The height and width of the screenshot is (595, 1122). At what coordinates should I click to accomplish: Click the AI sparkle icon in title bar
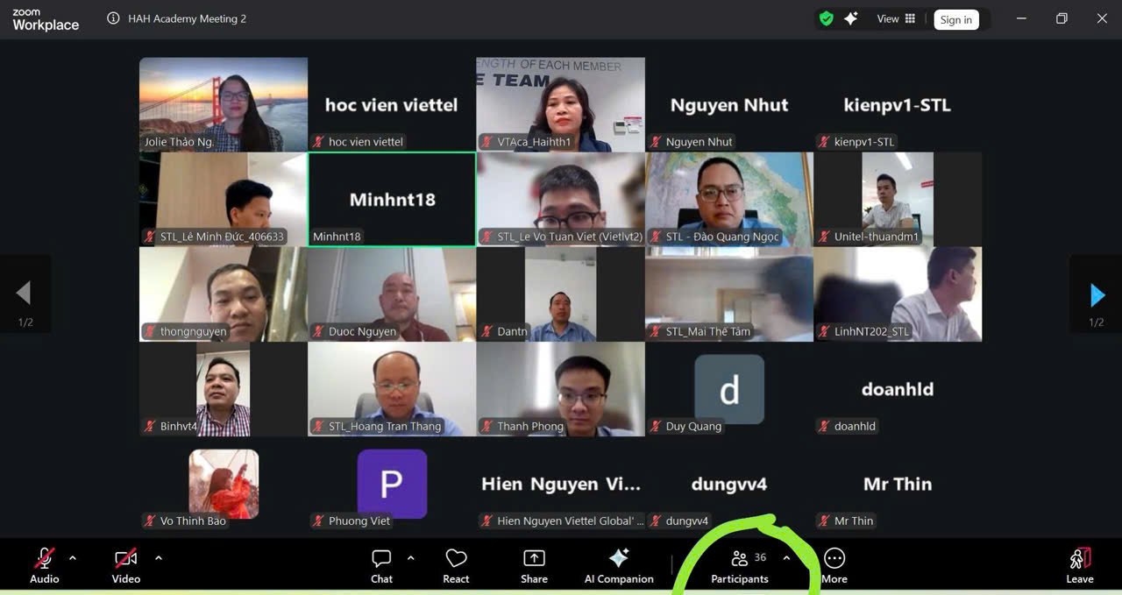(850, 18)
